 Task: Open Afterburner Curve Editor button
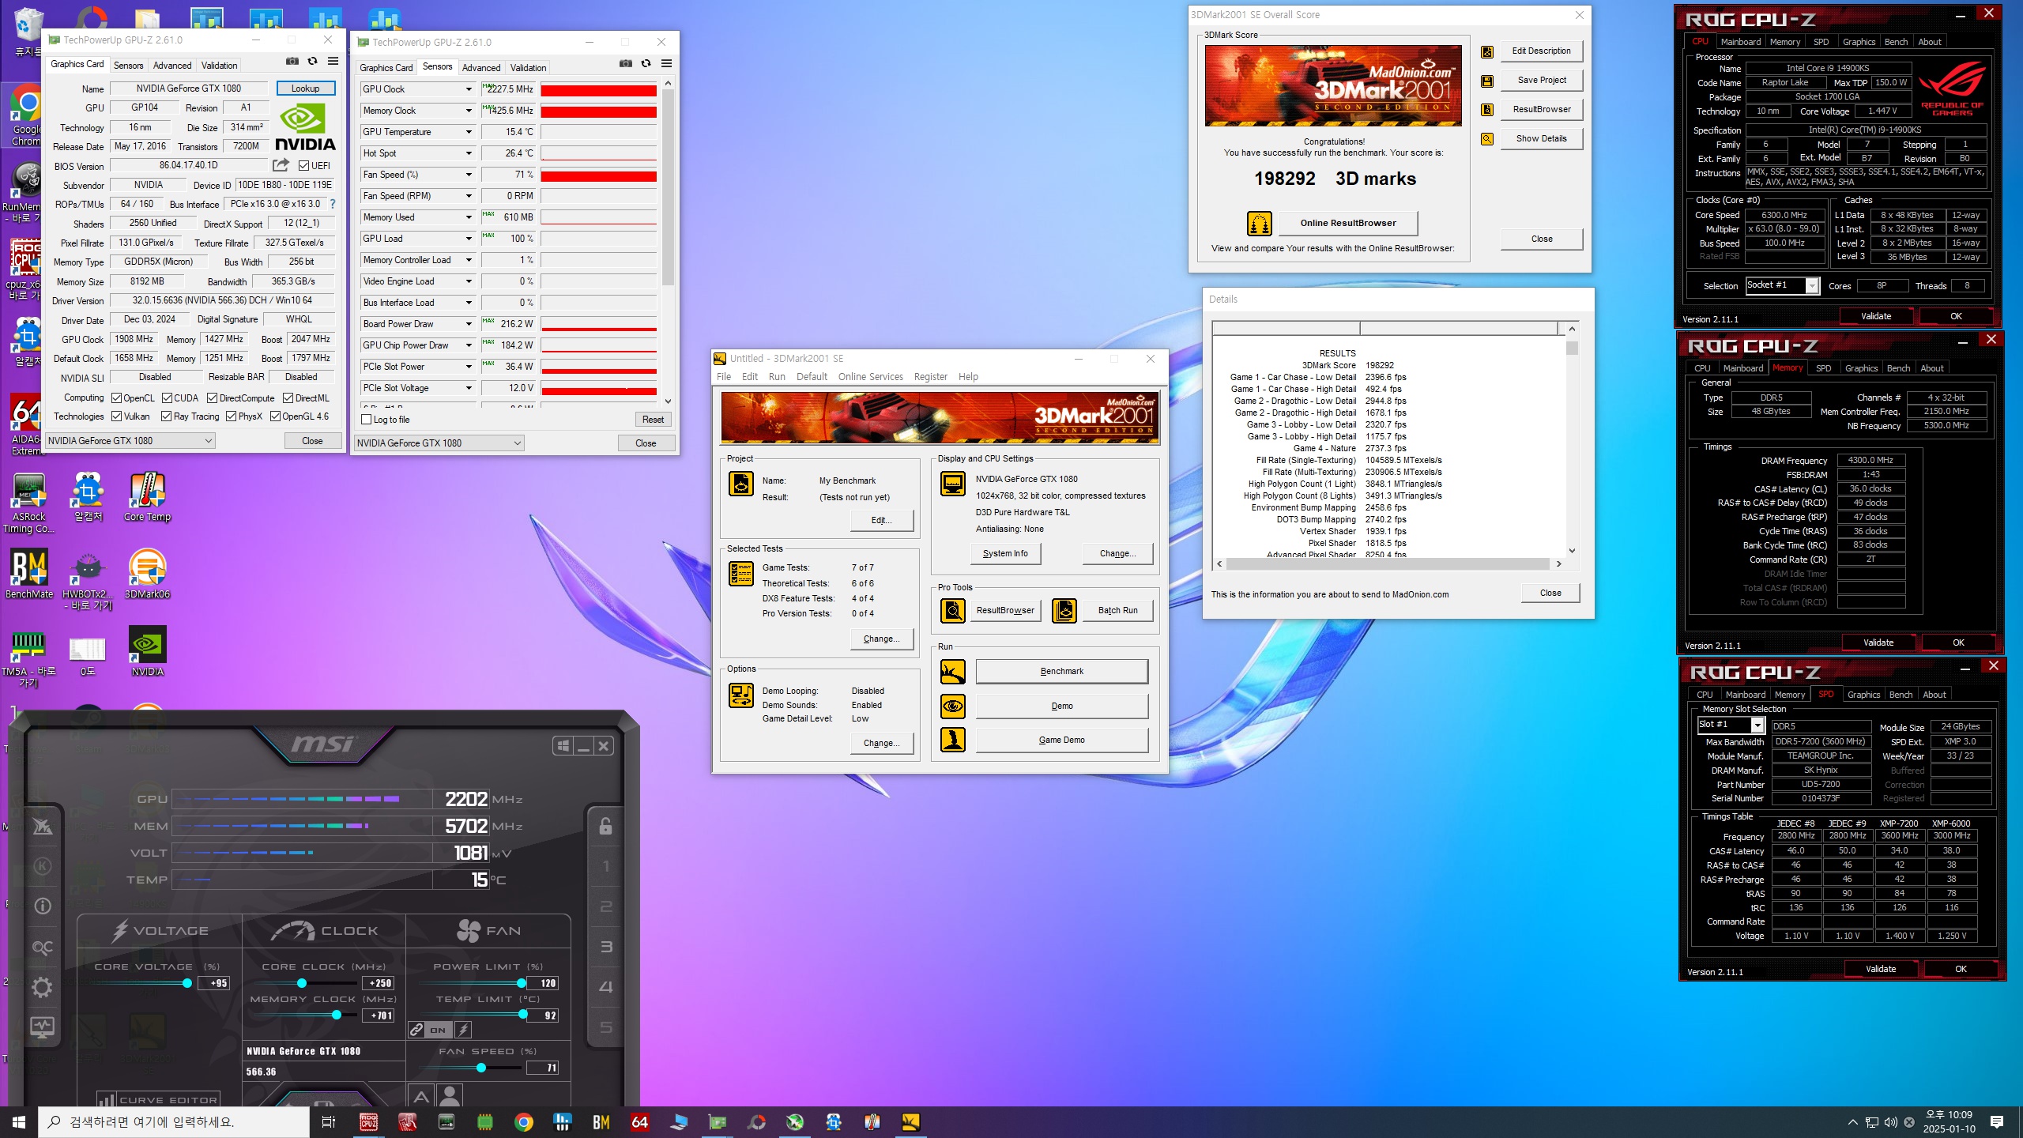coord(158,1098)
